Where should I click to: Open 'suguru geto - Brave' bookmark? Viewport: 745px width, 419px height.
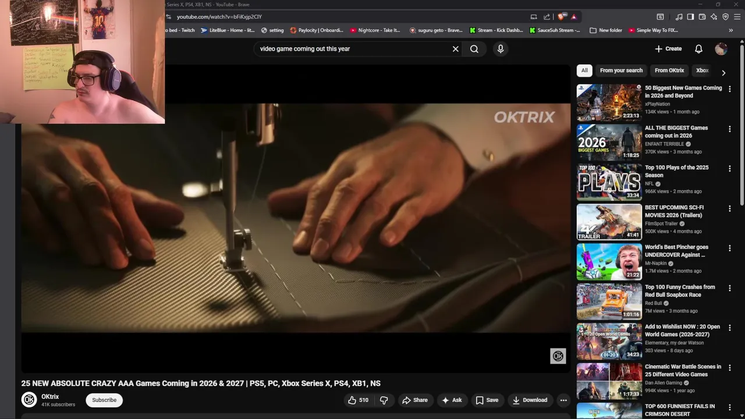[x=436, y=30]
